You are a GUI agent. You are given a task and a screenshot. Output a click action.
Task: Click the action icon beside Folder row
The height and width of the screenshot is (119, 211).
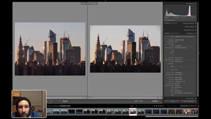click(x=195, y=46)
